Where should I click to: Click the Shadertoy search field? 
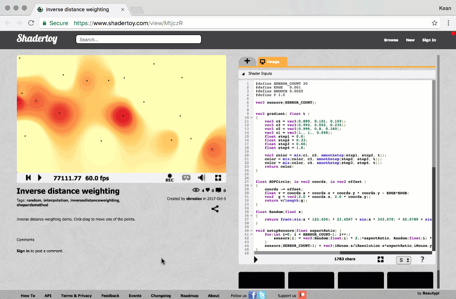coord(139,40)
